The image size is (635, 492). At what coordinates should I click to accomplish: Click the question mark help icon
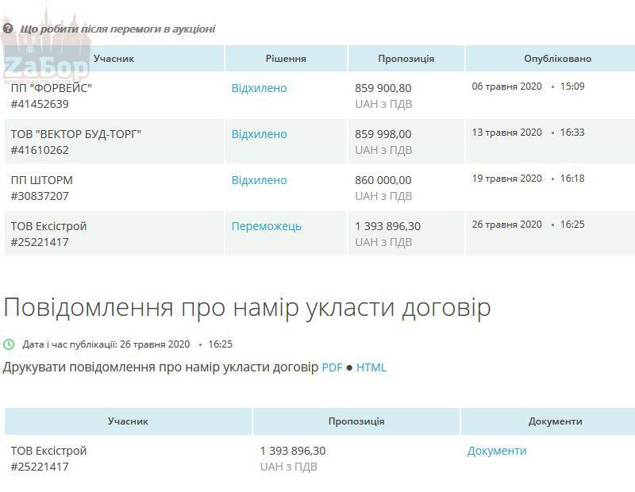pyautogui.click(x=9, y=29)
